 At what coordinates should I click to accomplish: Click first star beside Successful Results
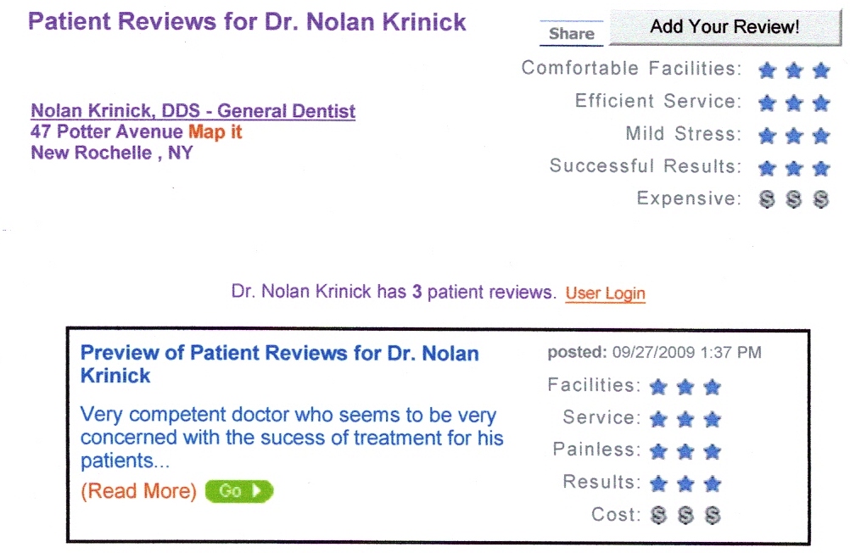pos(767,168)
